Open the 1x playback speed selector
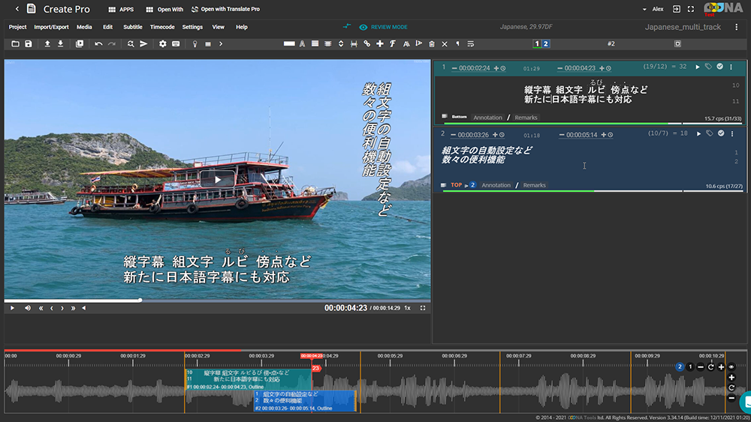Image resolution: width=751 pixels, height=422 pixels. pos(408,308)
